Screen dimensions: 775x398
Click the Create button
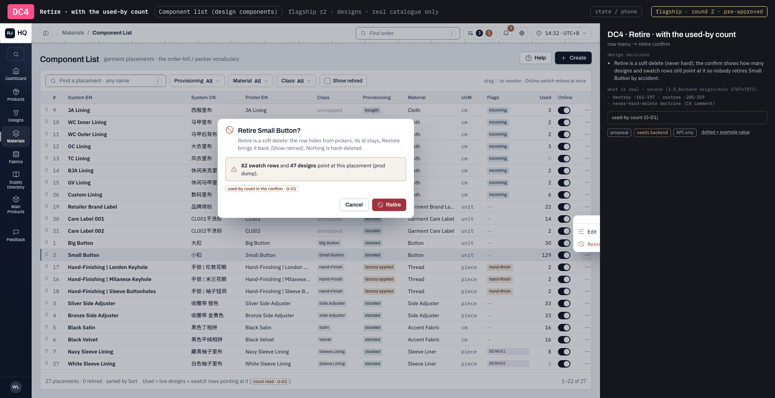pos(573,58)
